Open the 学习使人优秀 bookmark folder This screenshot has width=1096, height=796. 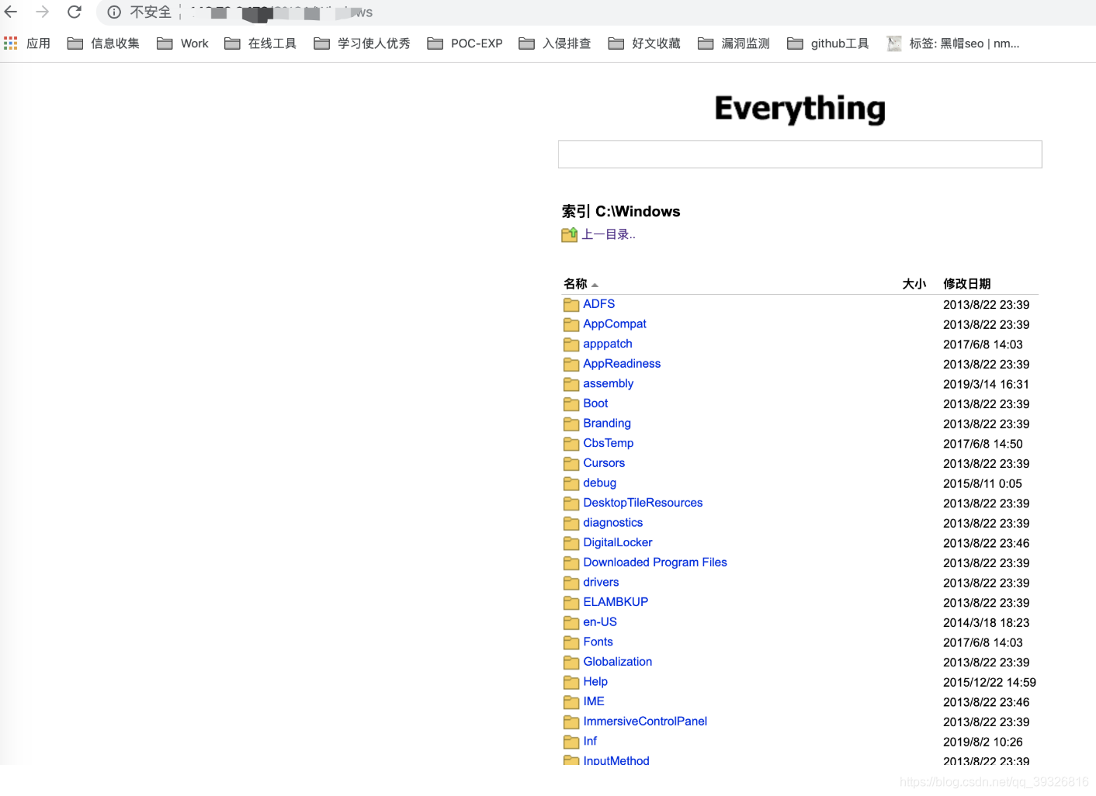(x=362, y=43)
